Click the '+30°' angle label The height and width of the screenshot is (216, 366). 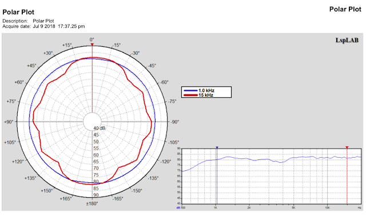tap(48, 53)
